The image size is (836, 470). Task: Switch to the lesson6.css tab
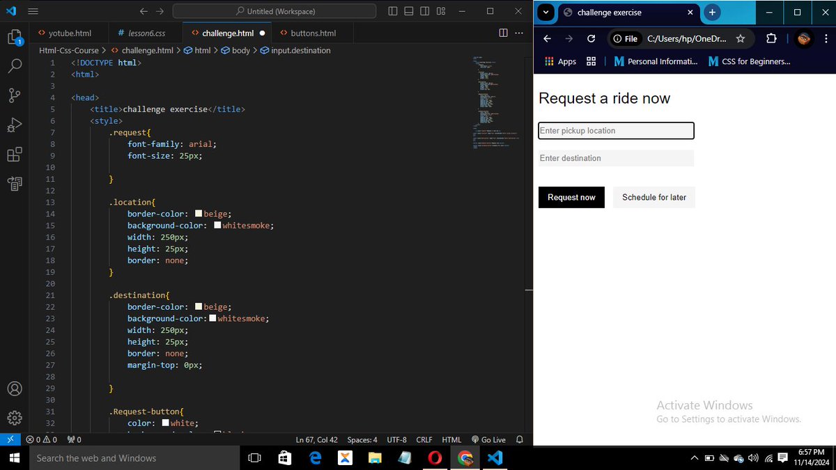[148, 32]
